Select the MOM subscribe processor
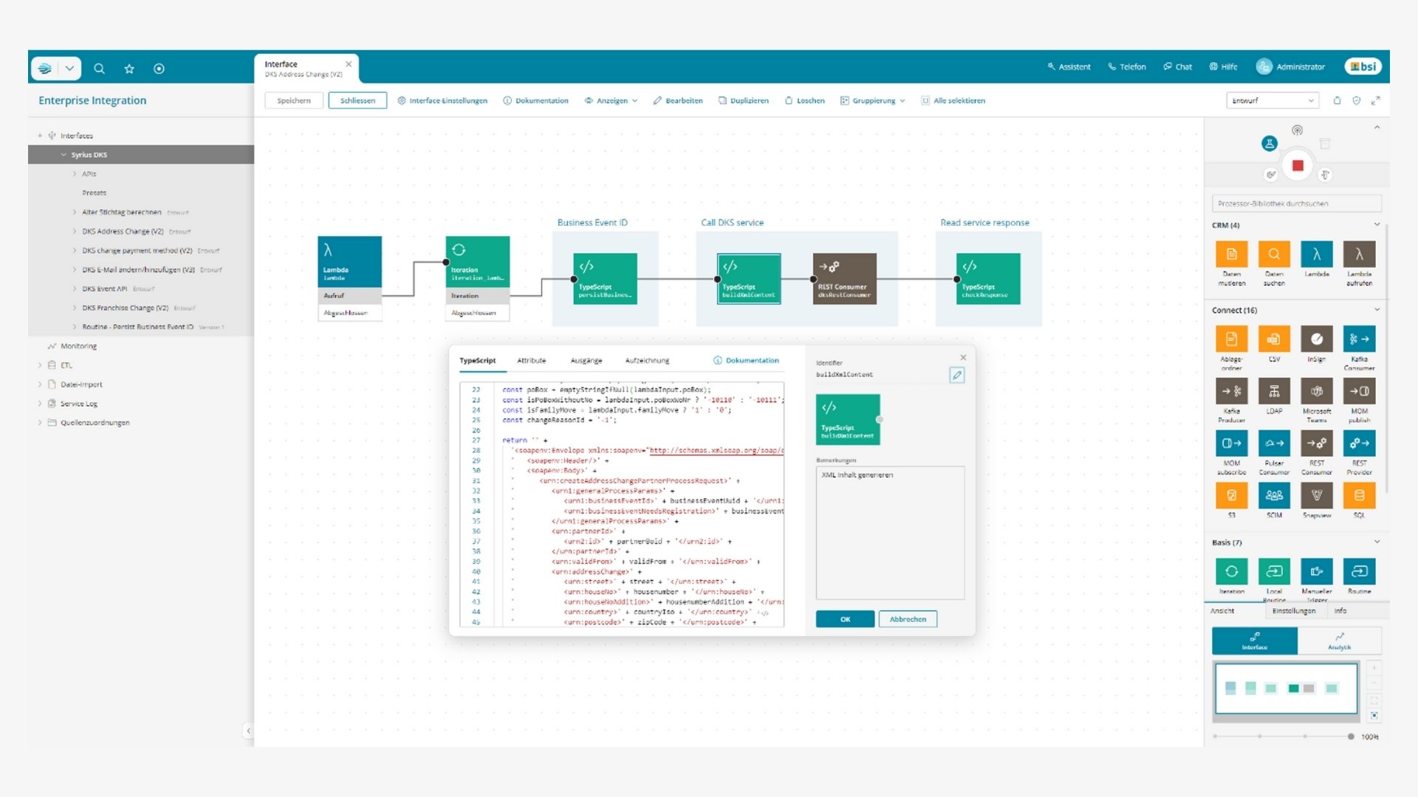The width and height of the screenshot is (1418, 797). pos(1231,444)
